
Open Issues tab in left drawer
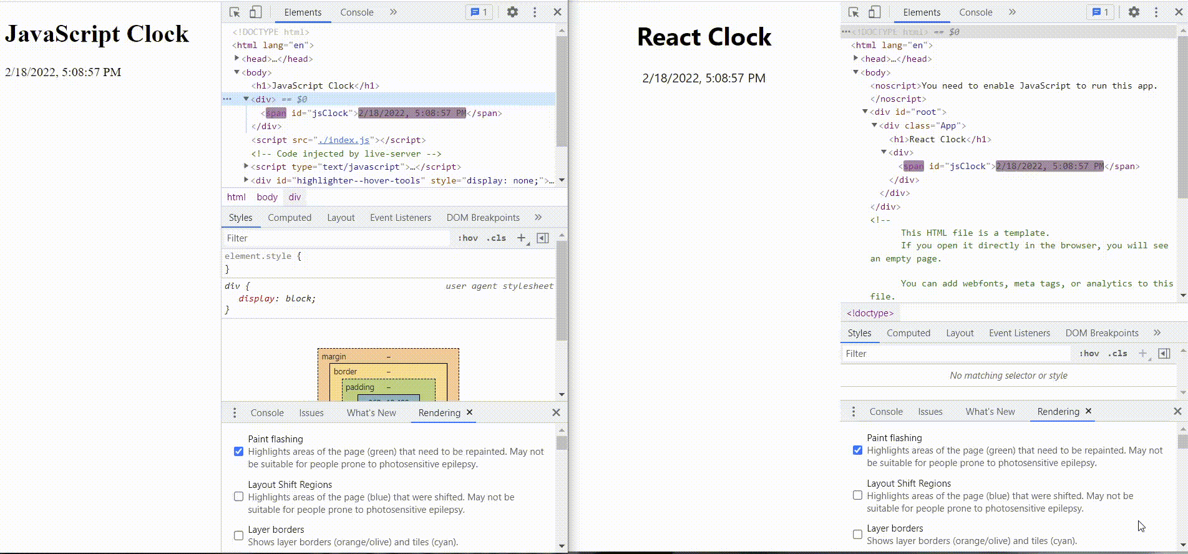click(311, 412)
